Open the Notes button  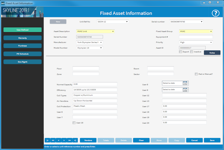pyautogui.click(x=212, y=53)
